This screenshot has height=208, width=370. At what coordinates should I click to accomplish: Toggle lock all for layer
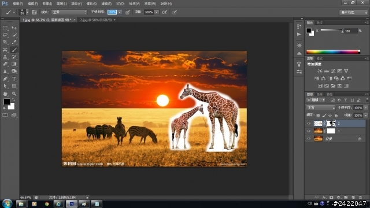[x=336, y=116]
